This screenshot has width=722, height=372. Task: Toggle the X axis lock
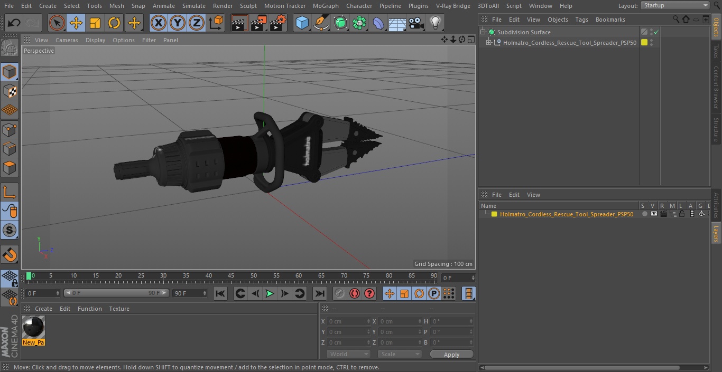(159, 23)
